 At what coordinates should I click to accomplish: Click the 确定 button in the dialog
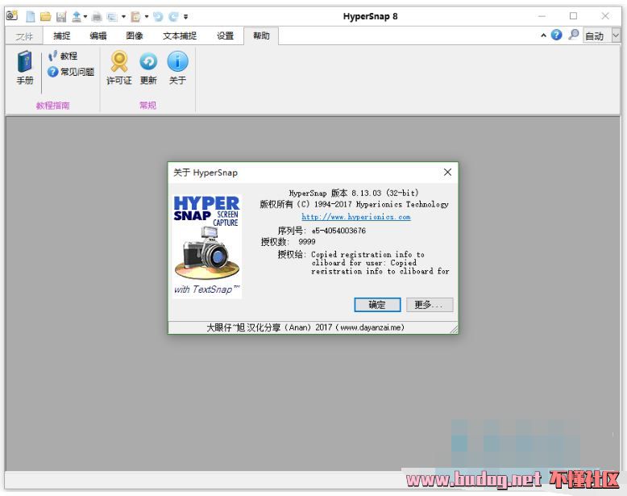click(x=377, y=305)
